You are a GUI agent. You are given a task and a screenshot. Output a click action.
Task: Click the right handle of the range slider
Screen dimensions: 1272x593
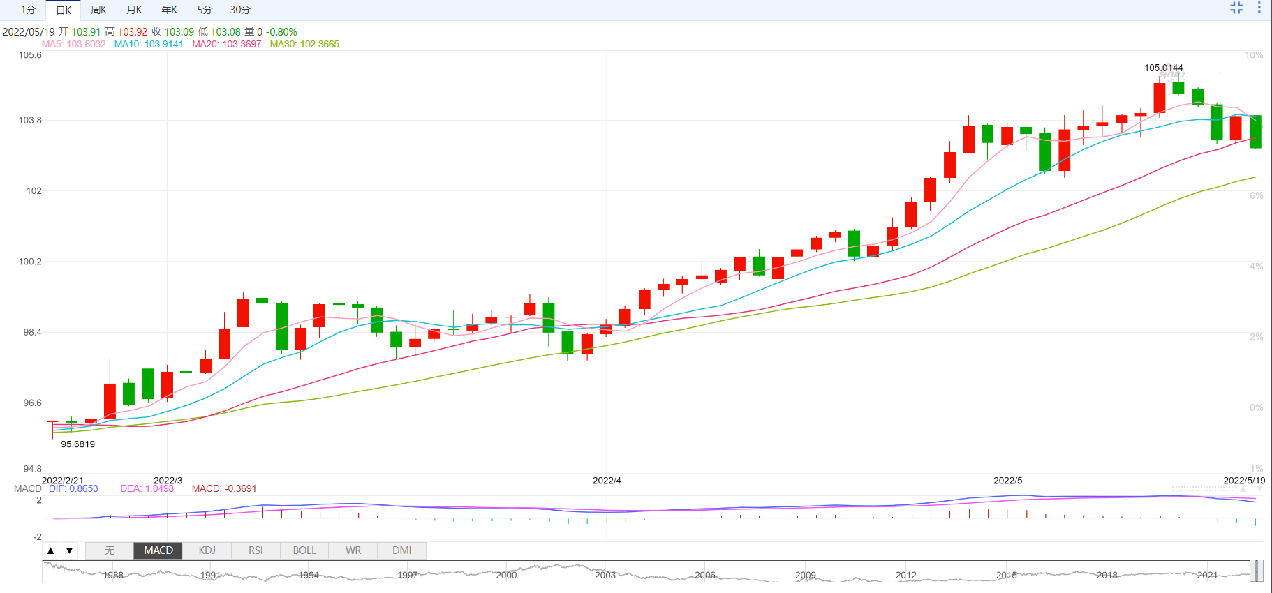click(x=1260, y=571)
